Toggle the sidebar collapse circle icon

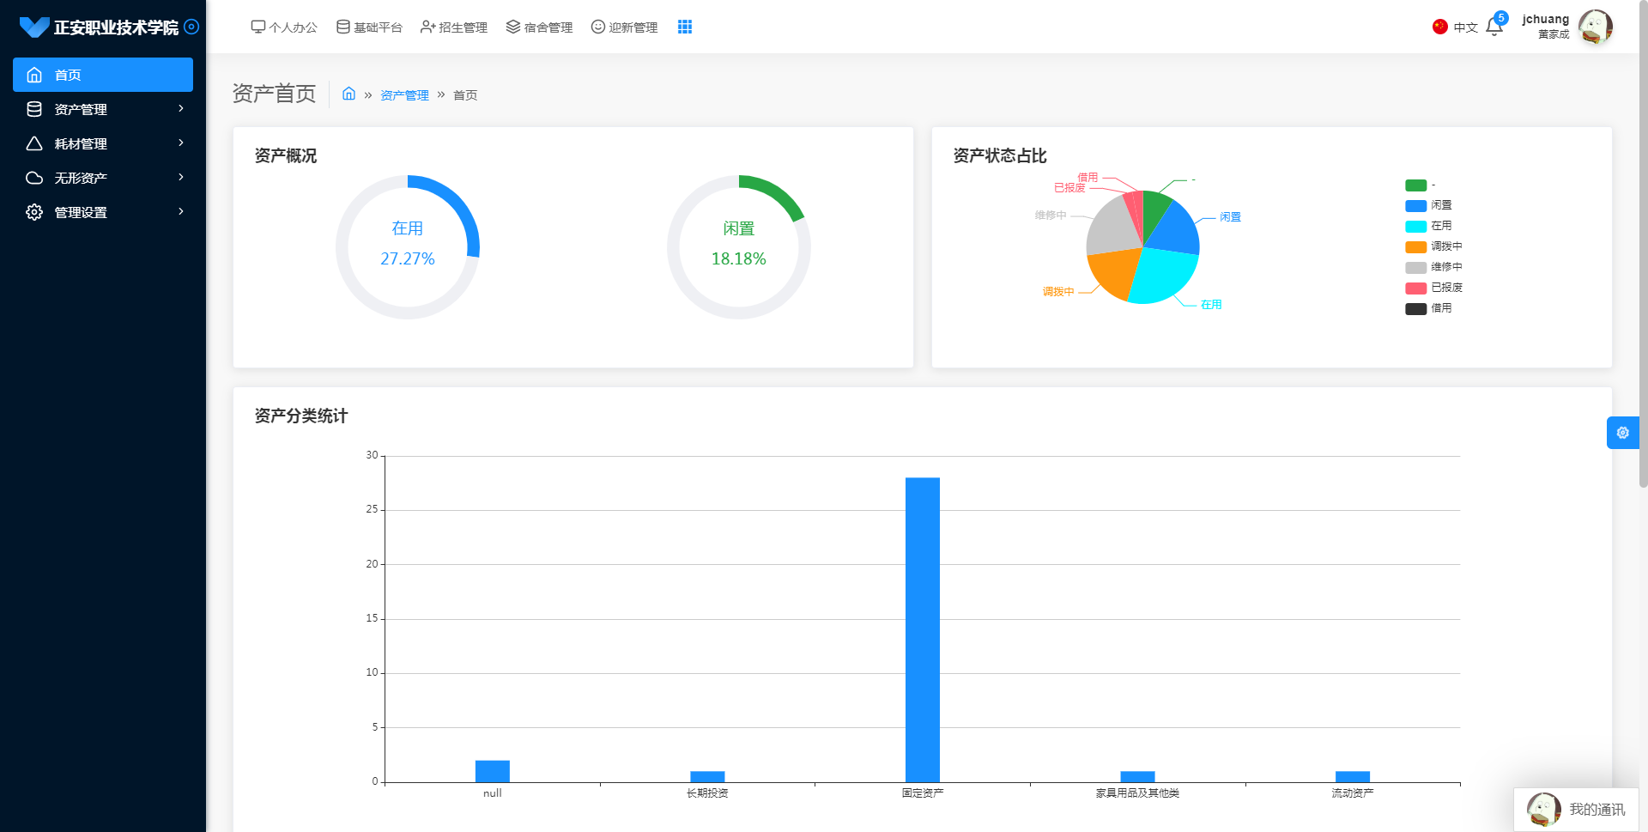click(x=191, y=27)
